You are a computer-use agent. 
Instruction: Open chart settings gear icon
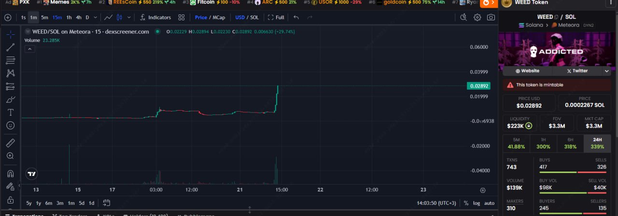pos(477,17)
